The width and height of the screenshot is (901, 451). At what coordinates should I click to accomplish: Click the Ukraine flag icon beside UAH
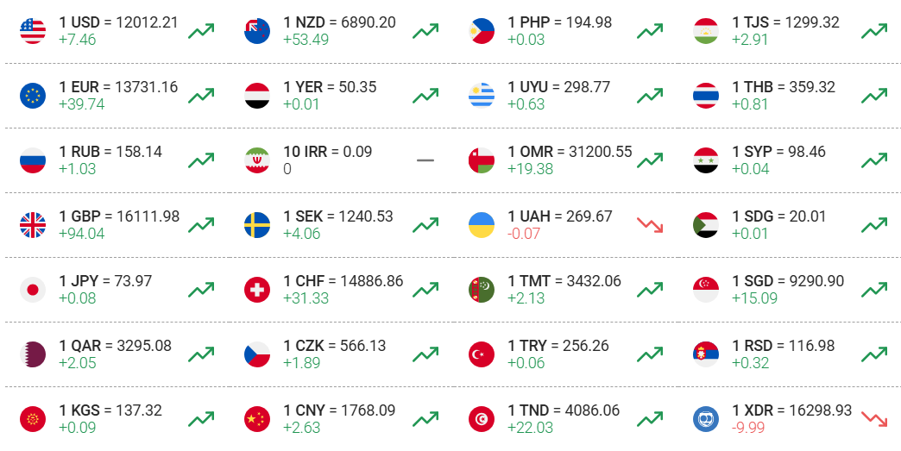482,225
